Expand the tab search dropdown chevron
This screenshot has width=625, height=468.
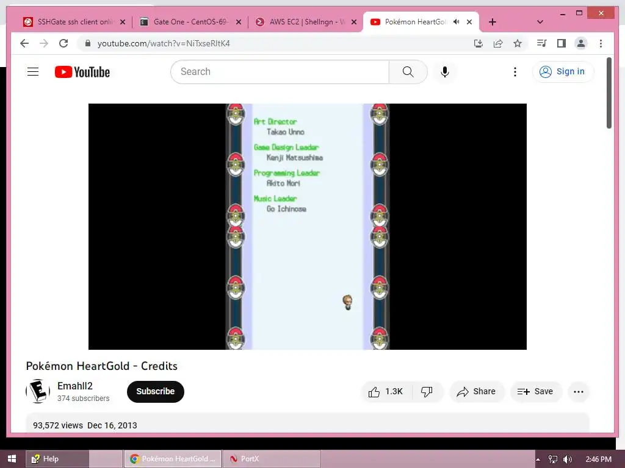pos(540,22)
